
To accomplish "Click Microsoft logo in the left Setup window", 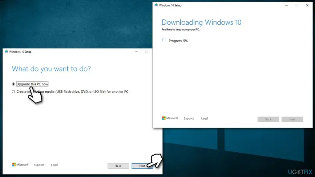I will pyautogui.click(x=20, y=164).
